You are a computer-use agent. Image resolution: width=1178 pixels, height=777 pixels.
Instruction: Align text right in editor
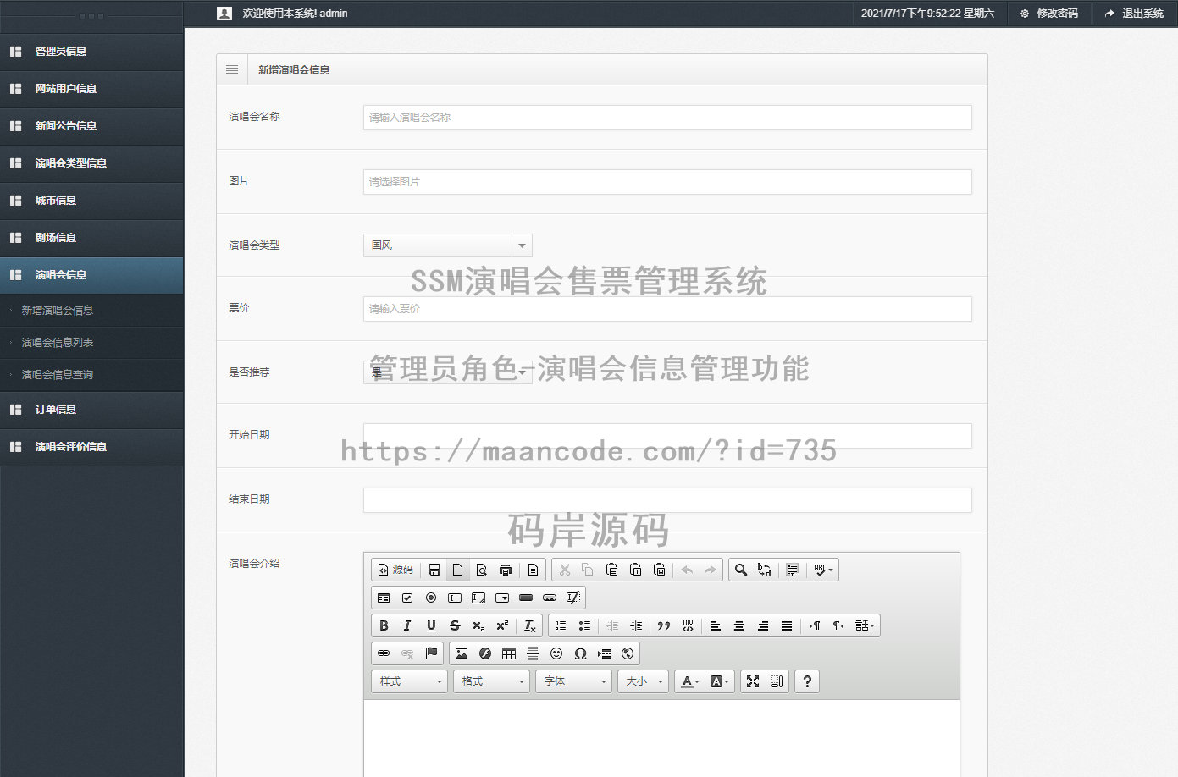[x=763, y=625]
